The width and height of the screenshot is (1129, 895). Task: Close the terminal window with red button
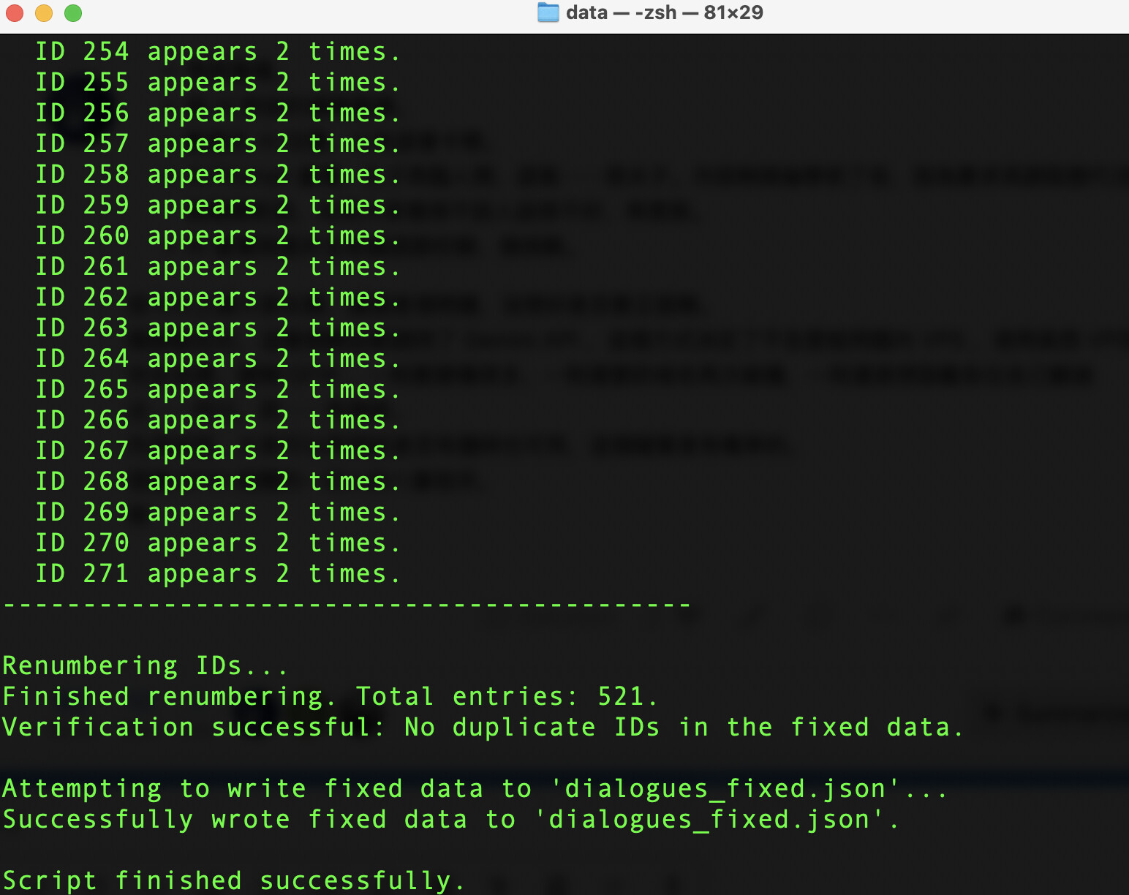click(15, 13)
